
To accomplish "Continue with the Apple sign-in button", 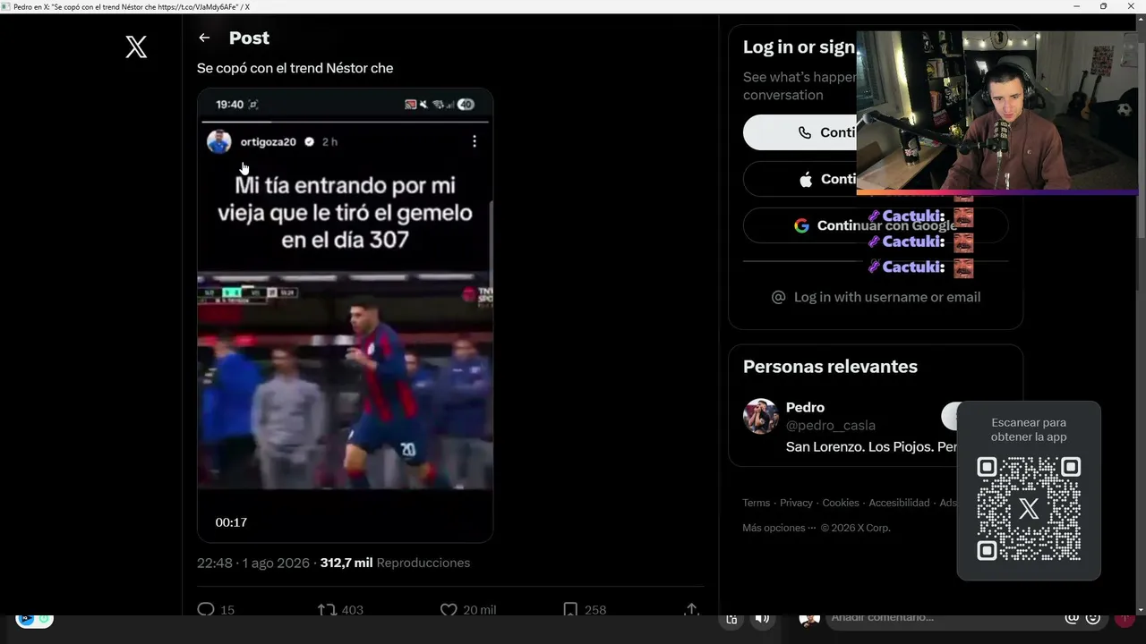I will click(800, 179).
